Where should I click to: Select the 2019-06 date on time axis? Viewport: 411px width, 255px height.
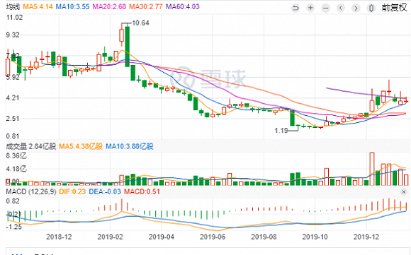pyautogui.click(x=213, y=237)
